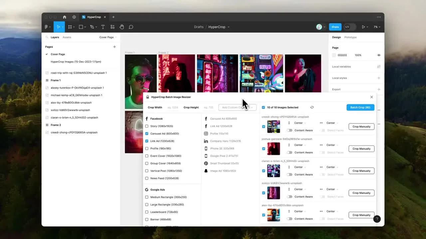Click the Resources components icon

[x=112, y=27]
